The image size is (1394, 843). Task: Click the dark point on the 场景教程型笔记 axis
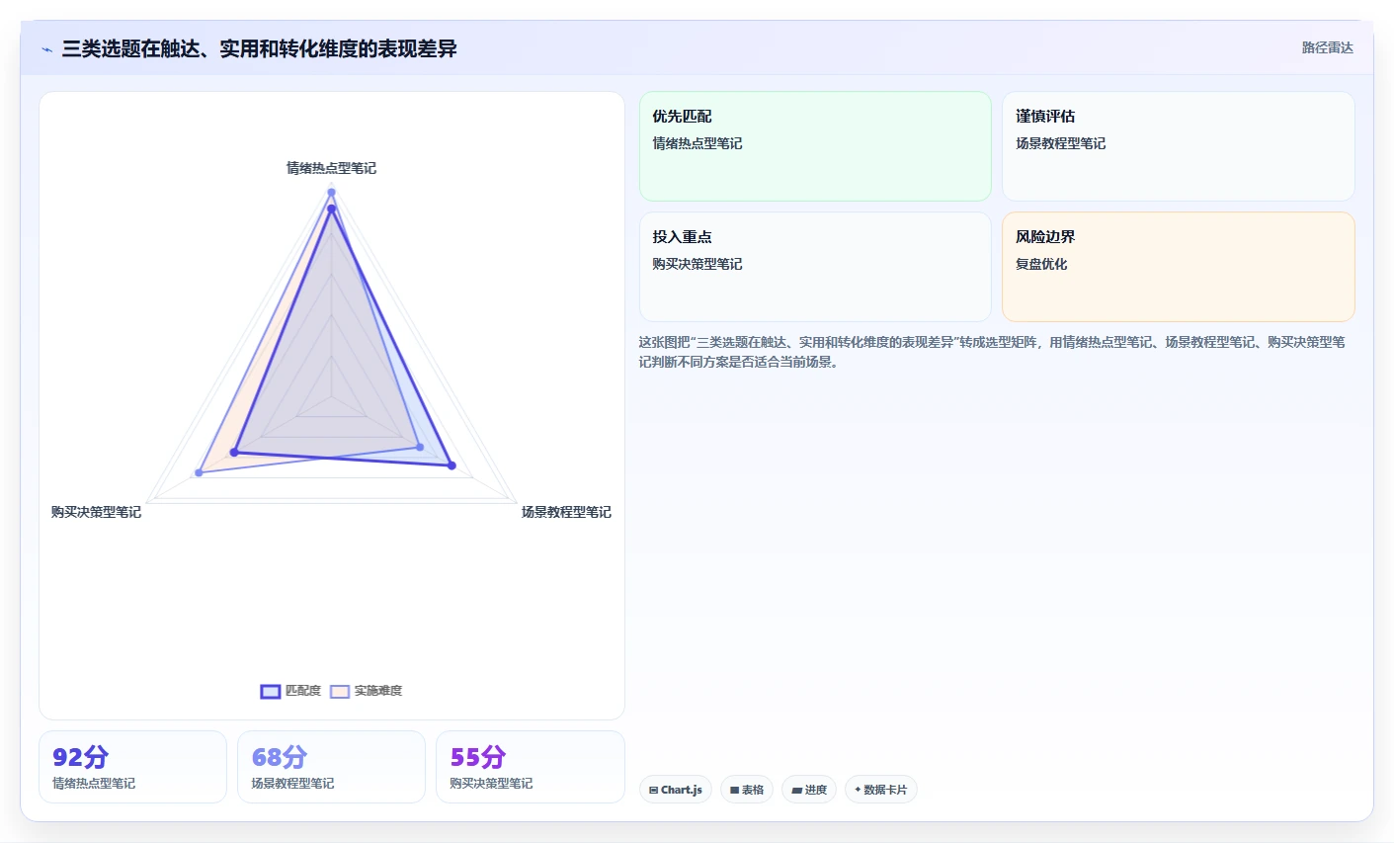(452, 465)
